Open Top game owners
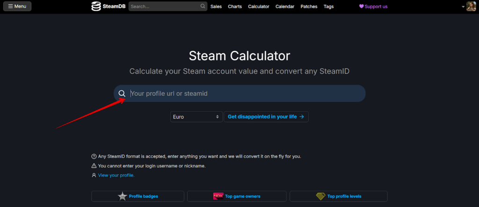The height and width of the screenshot is (207, 479). [237, 196]
